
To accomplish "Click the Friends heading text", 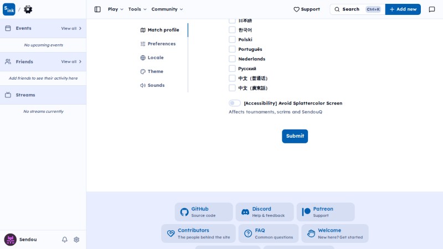I will click(x=24, y=61).
